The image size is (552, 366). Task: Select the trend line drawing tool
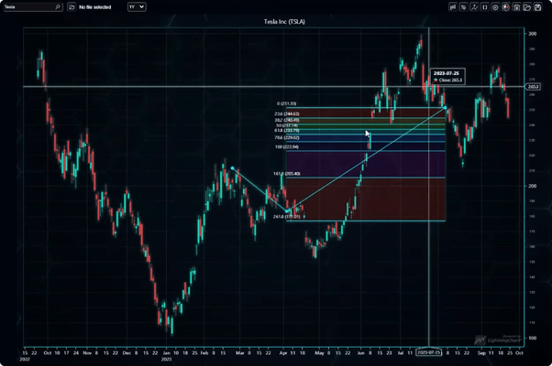pyautogui.click(x=474, y=7)
